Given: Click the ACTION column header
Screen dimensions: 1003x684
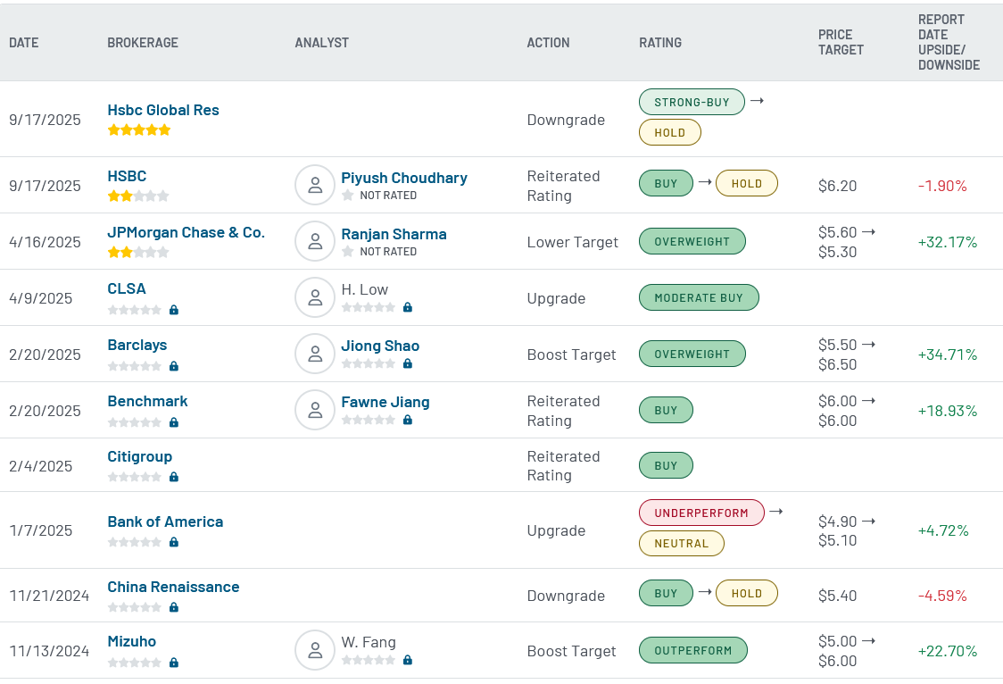Looking at the screenshot, I should coord(548,43).
